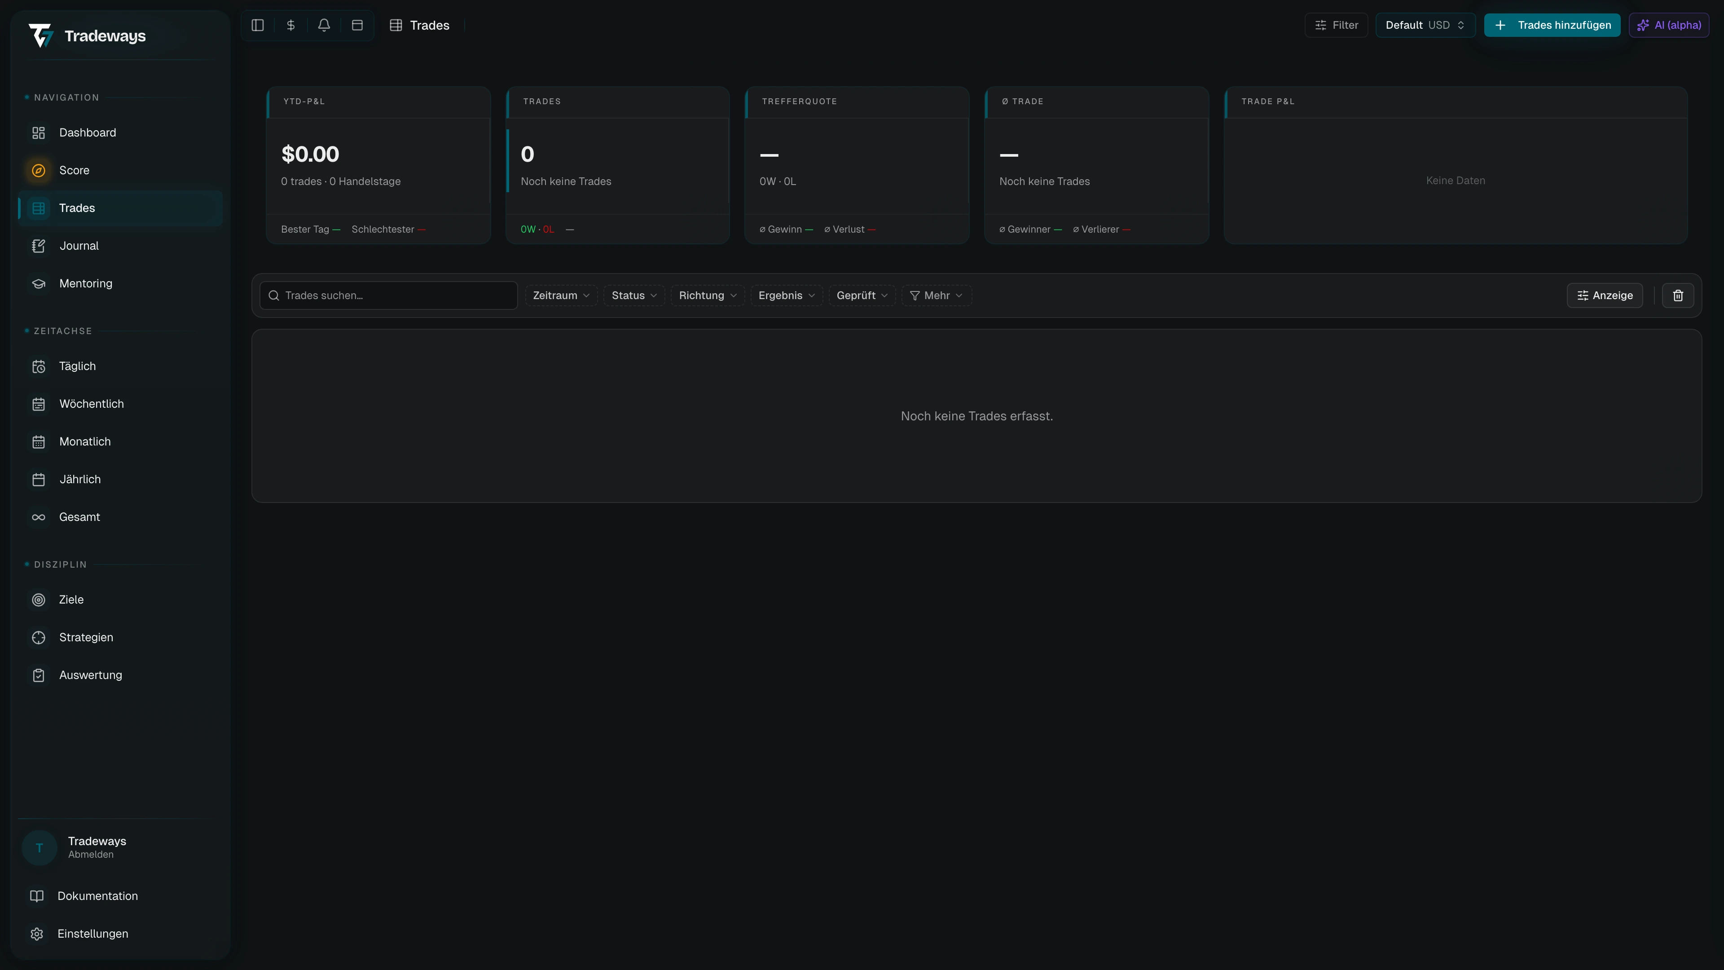
Task: Click the user avatar T circle
Action: tap(40, 847)
